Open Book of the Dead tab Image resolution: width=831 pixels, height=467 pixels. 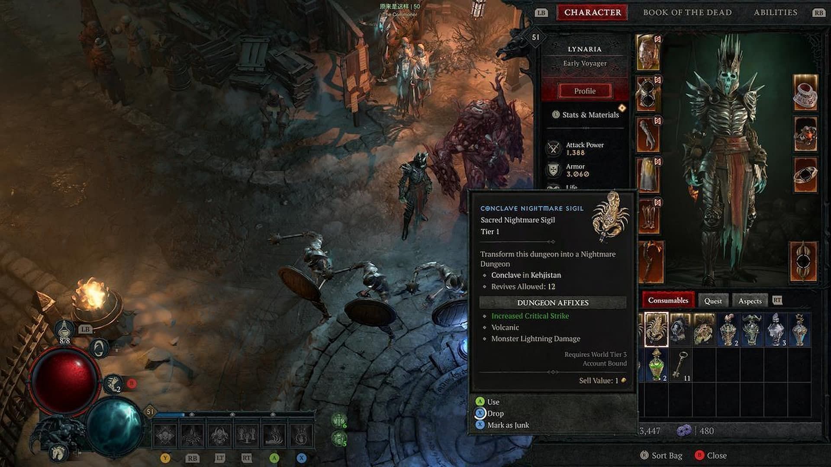pos(688,12)
